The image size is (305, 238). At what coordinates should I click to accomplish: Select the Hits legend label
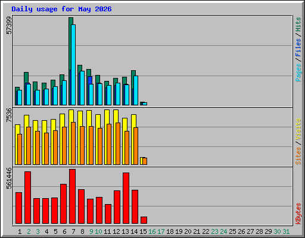(x=298, y=24)
